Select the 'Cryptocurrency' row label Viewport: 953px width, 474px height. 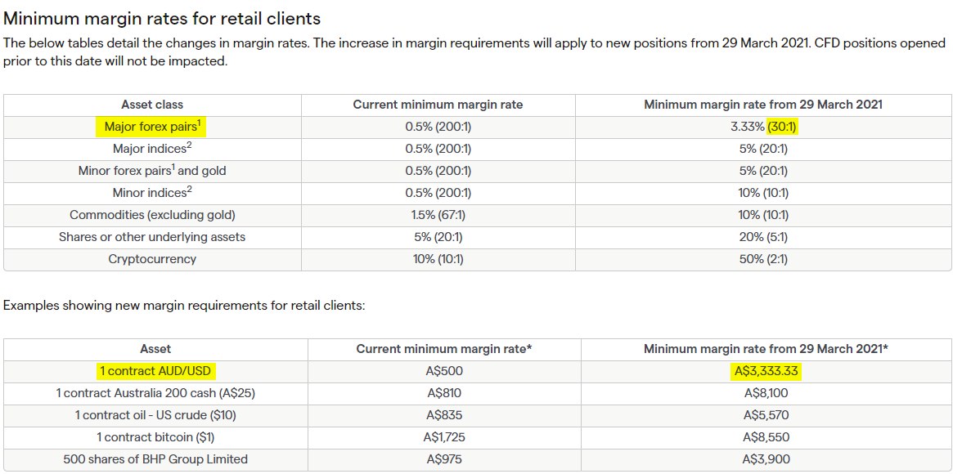[152, 259]
